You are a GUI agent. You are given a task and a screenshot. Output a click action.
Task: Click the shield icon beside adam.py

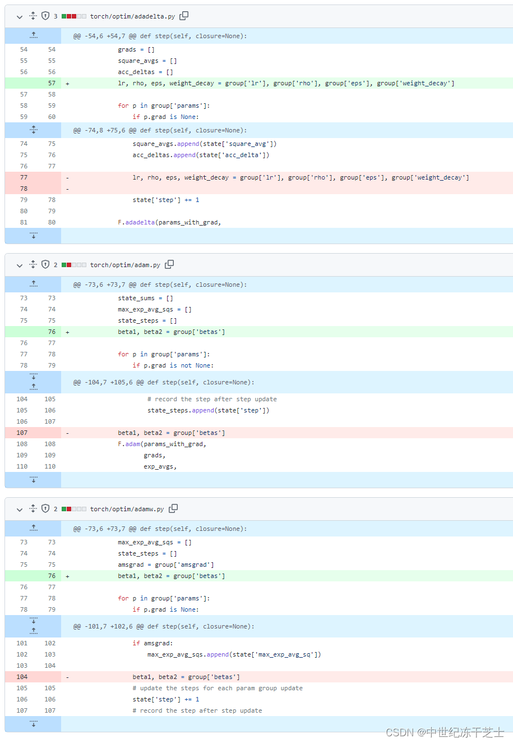[x=45, y=265]
